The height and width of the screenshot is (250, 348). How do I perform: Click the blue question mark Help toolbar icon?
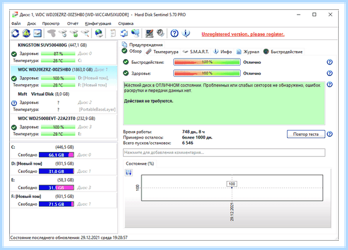[175, 34]
